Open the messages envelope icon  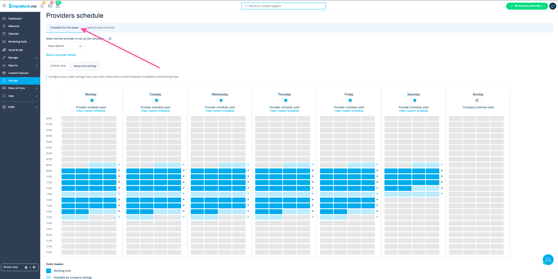click(x=50, y=6)
